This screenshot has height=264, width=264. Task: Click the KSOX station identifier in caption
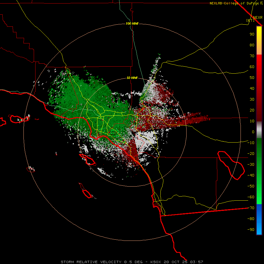(x=156, y=262)
